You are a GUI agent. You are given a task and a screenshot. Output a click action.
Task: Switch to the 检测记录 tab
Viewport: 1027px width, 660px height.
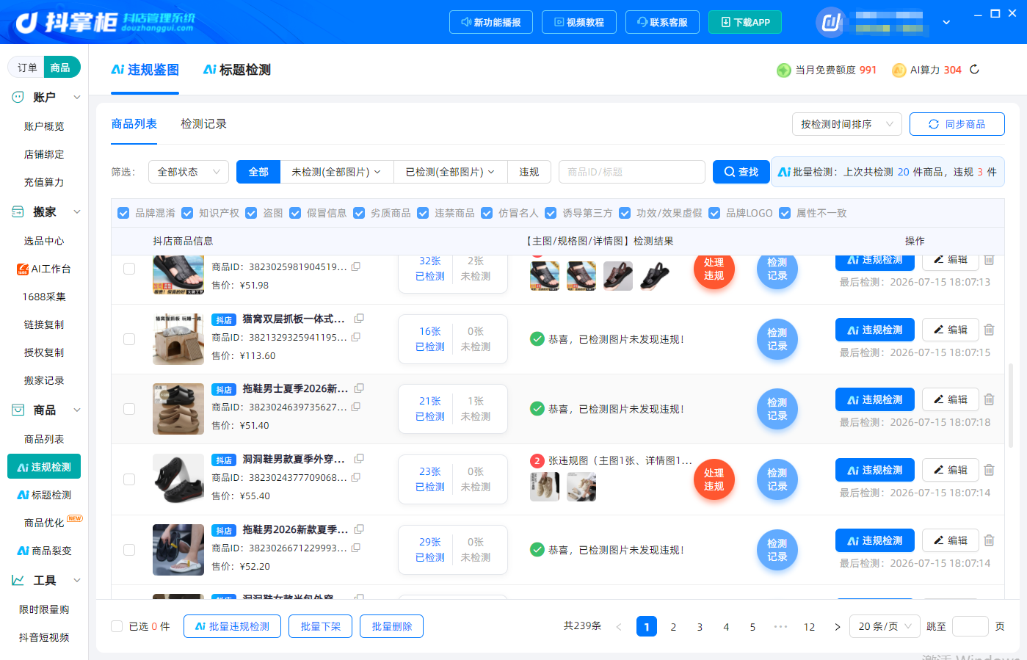click(x=203, y=124)
